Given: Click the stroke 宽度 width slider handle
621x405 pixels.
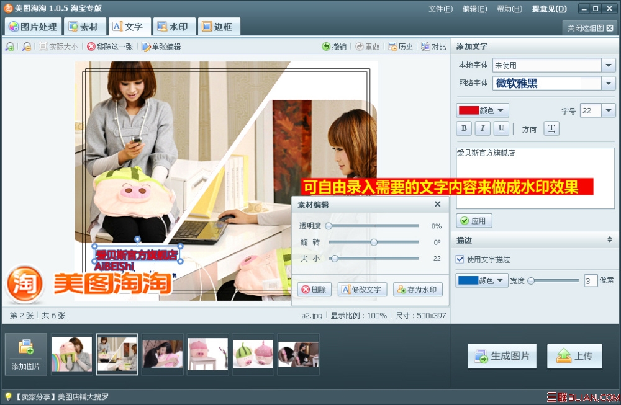Looking at the screenshot, I should point(531,281).
